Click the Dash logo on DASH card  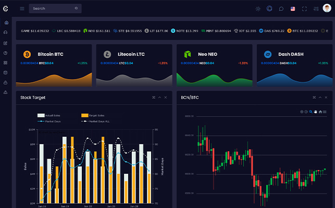[x=268, y=55]
